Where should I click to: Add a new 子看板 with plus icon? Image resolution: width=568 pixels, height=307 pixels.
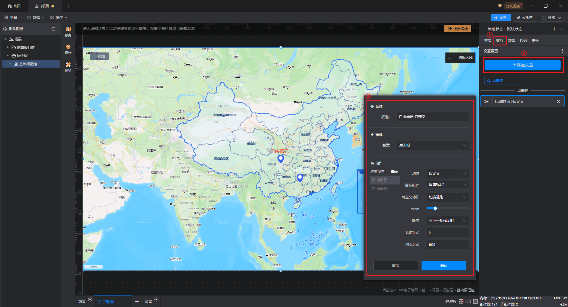coord(137,301)
